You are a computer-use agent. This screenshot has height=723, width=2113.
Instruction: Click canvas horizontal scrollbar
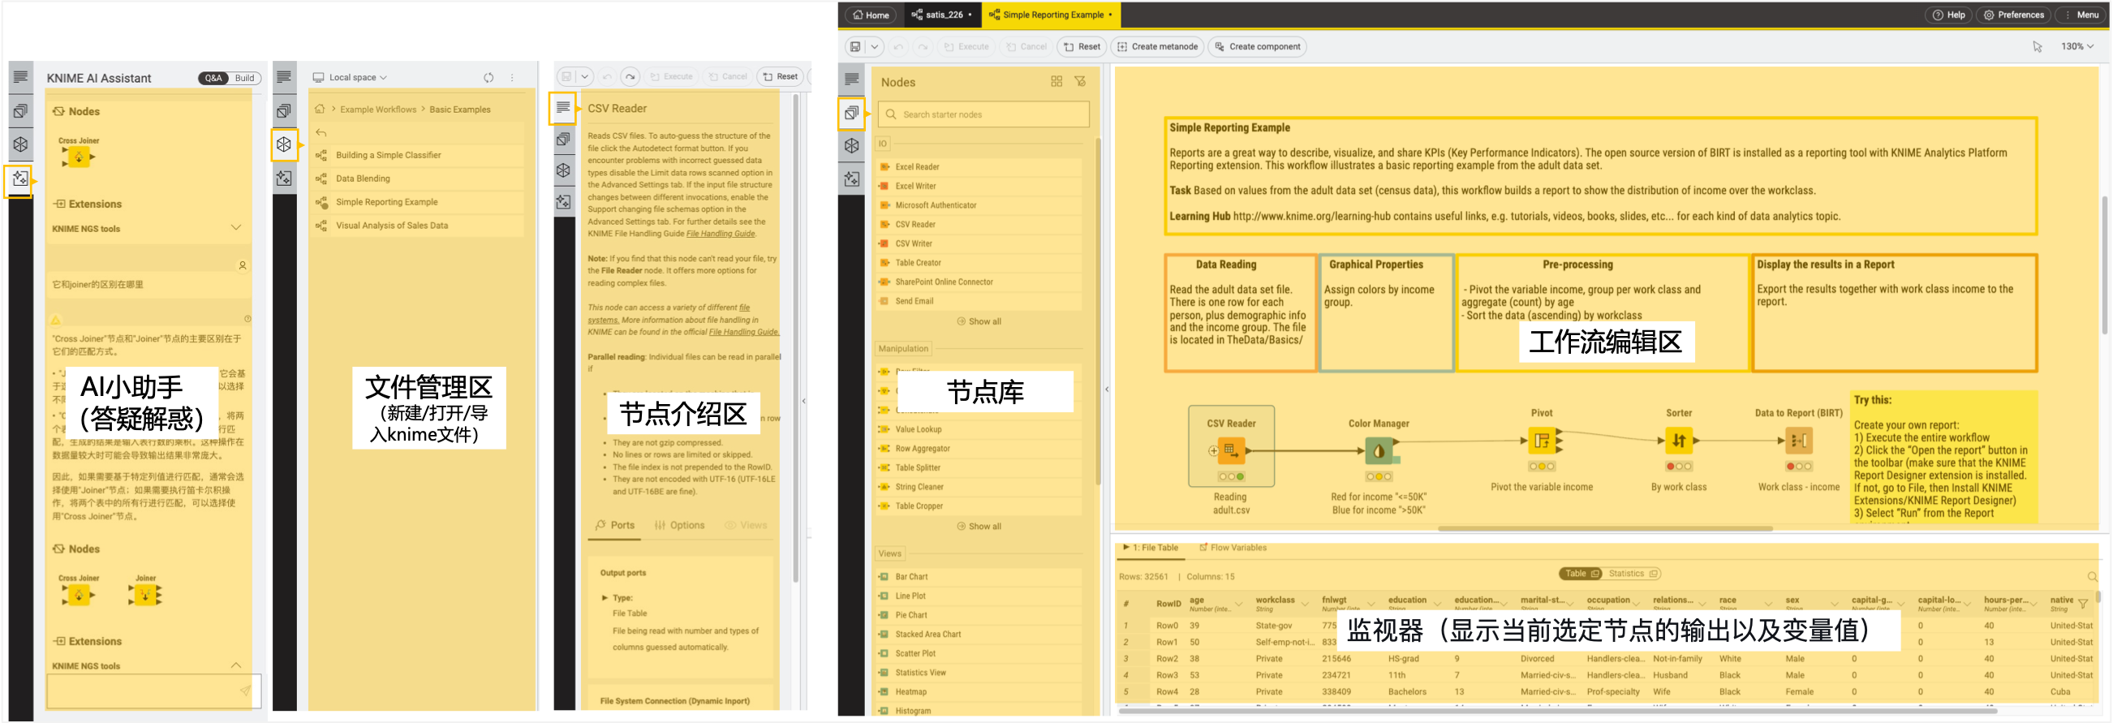pyautogui.click(x=1605, y=529)
